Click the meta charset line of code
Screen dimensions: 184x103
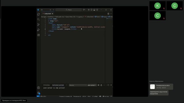click(61, 25)
